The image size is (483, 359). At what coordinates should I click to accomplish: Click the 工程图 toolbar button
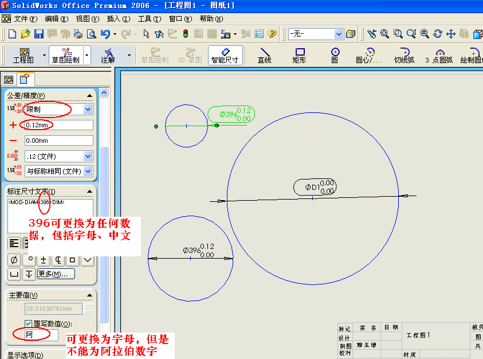23,56
